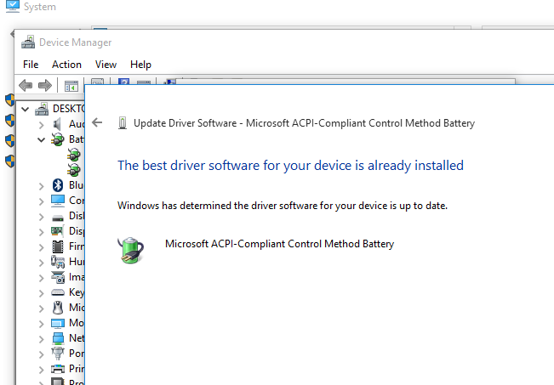Click the large green battery device icon

(x=130, y=250)
